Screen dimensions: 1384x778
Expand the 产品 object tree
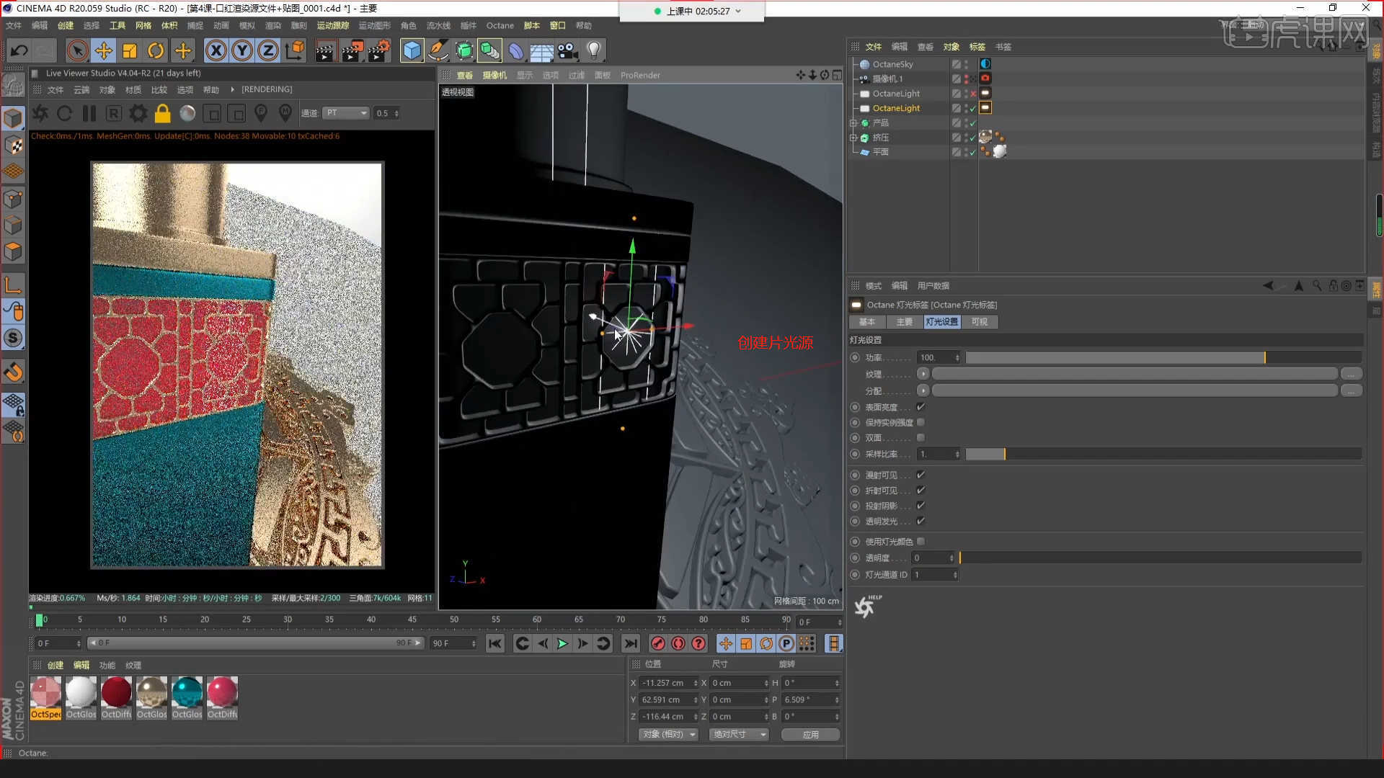pos(853,123)
